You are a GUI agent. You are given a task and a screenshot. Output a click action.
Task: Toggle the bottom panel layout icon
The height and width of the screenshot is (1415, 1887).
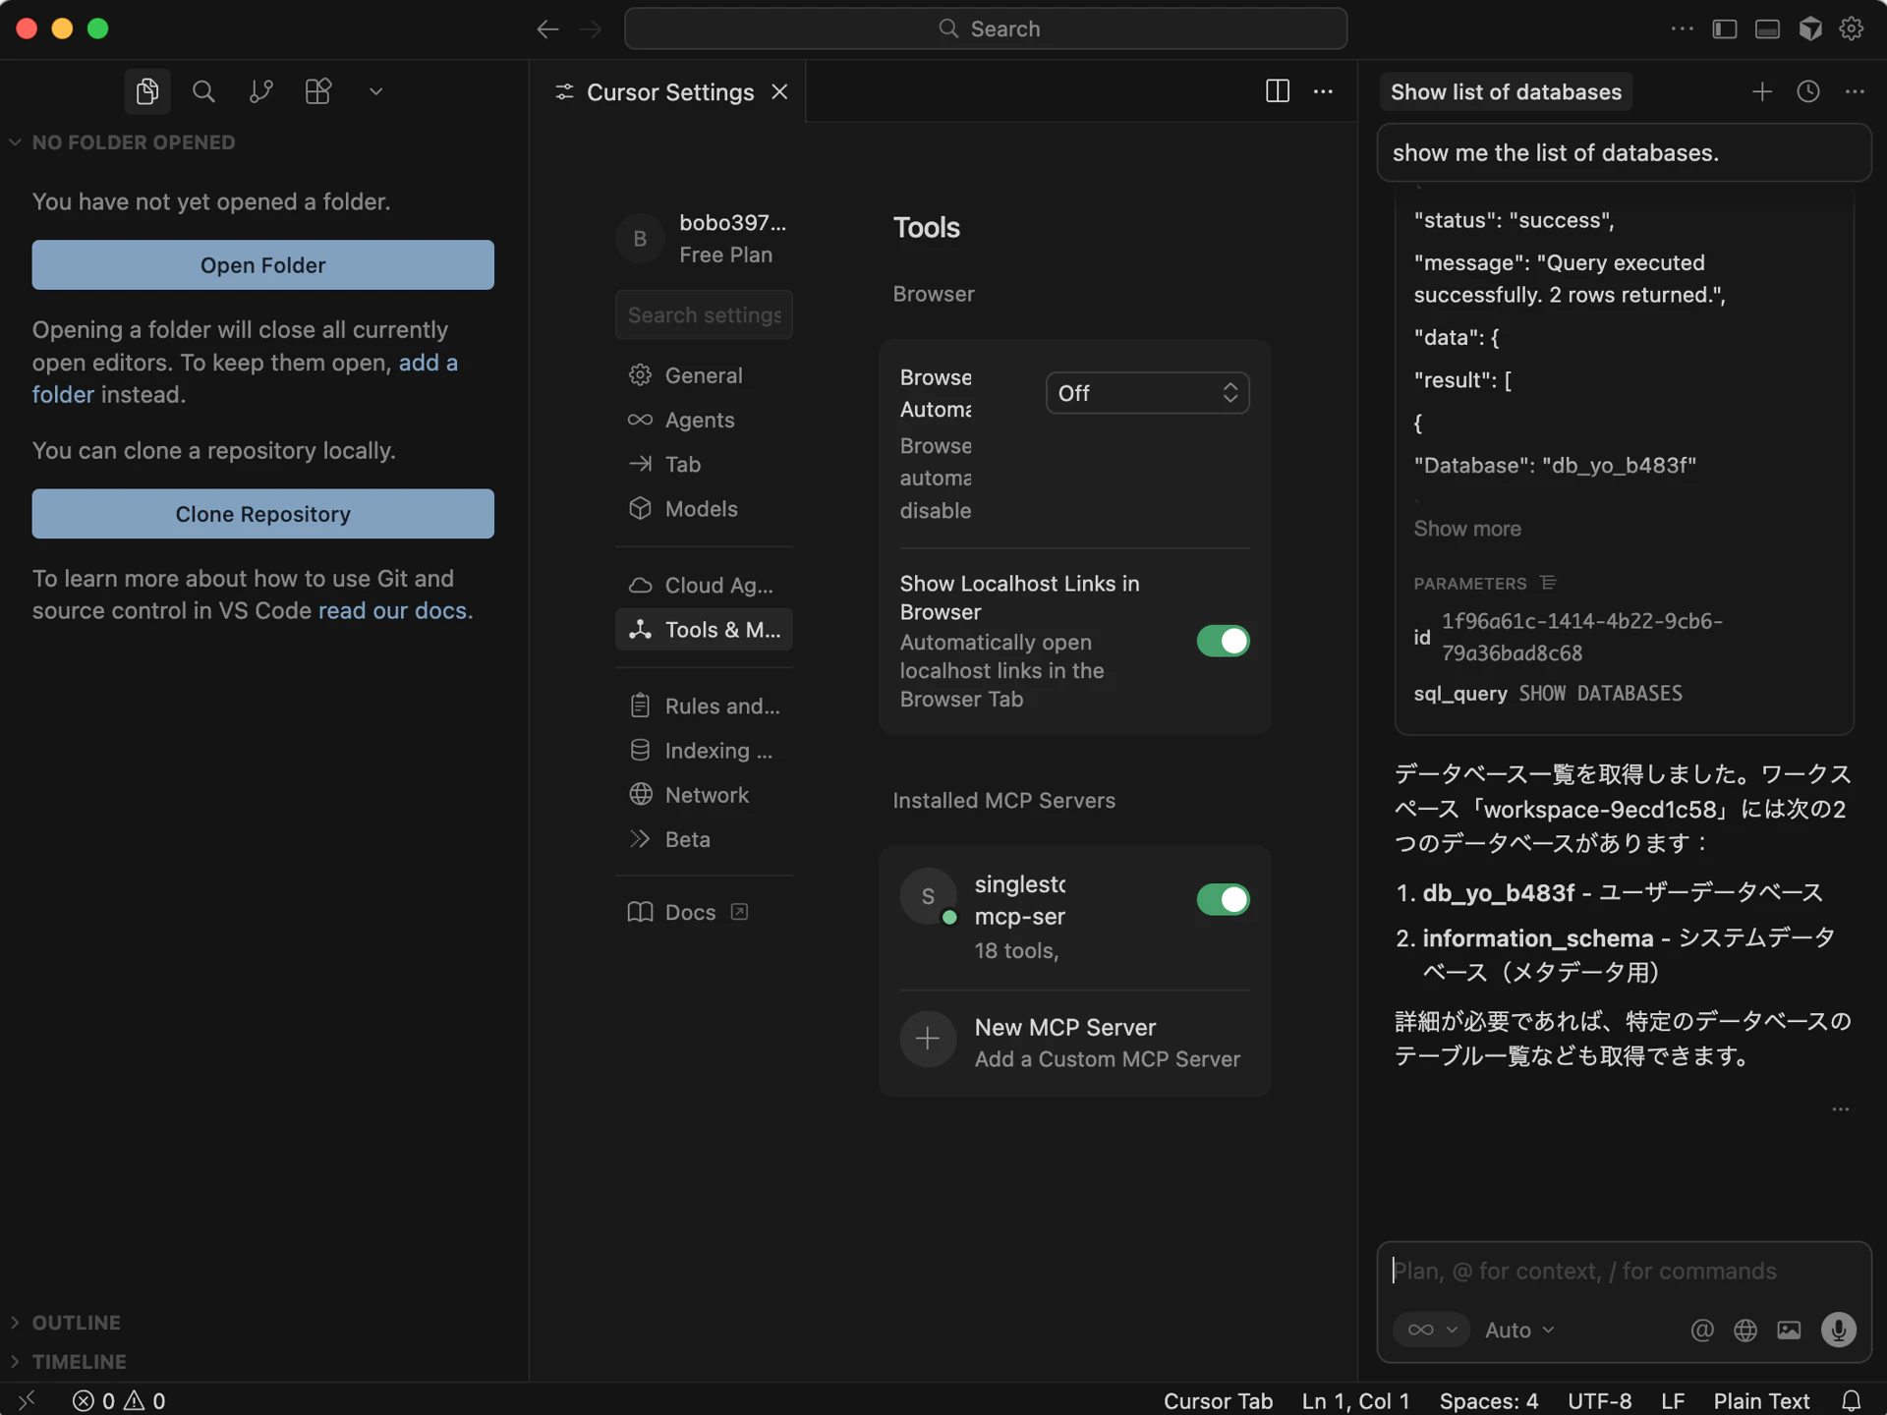1767,28
